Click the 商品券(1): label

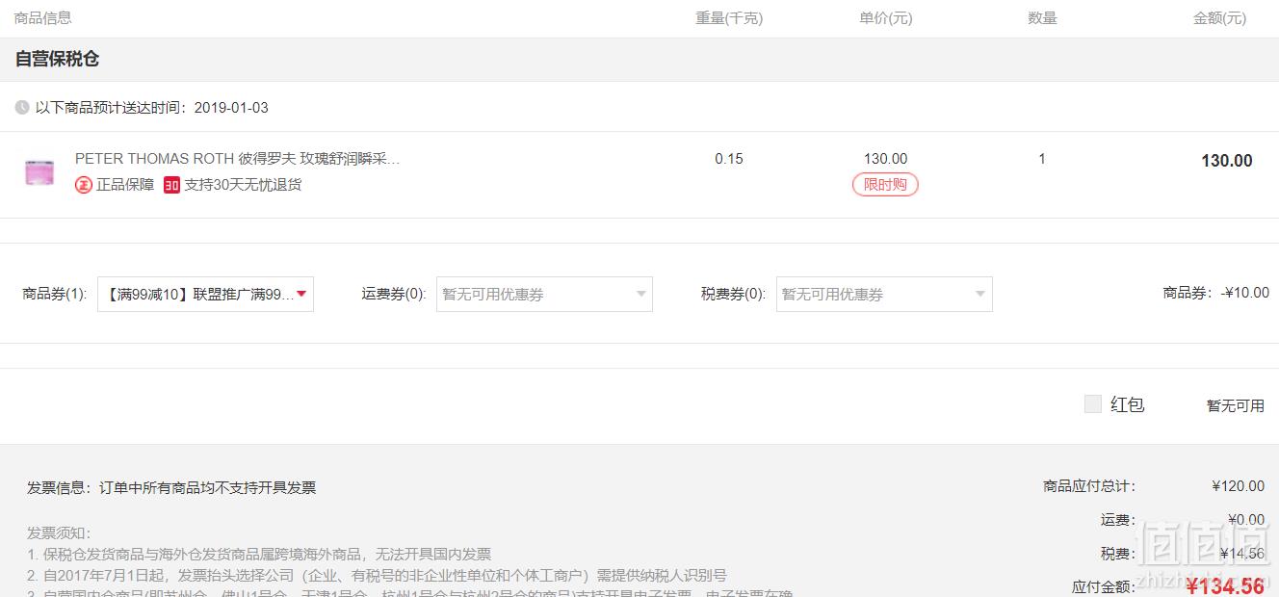tap(54, 294)
